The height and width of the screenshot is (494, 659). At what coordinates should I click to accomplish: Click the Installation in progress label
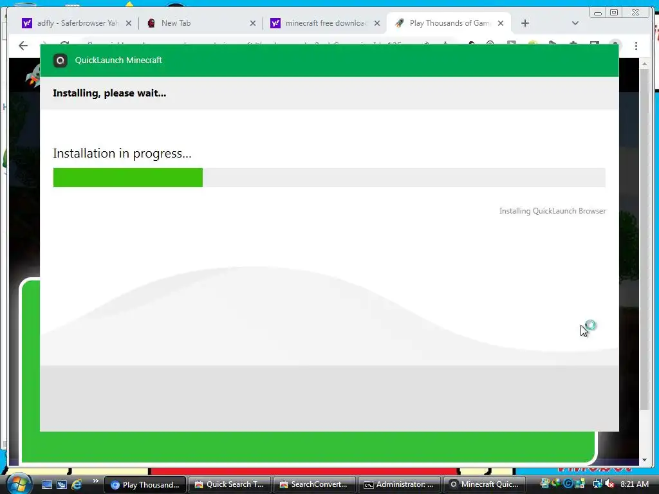(122, 153)
